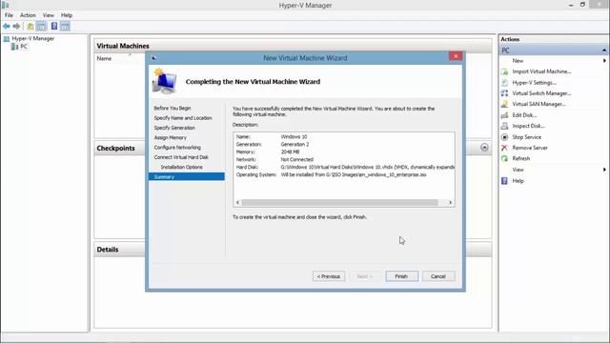Collapse the Checkpoints panel round button

click(484, 148)
